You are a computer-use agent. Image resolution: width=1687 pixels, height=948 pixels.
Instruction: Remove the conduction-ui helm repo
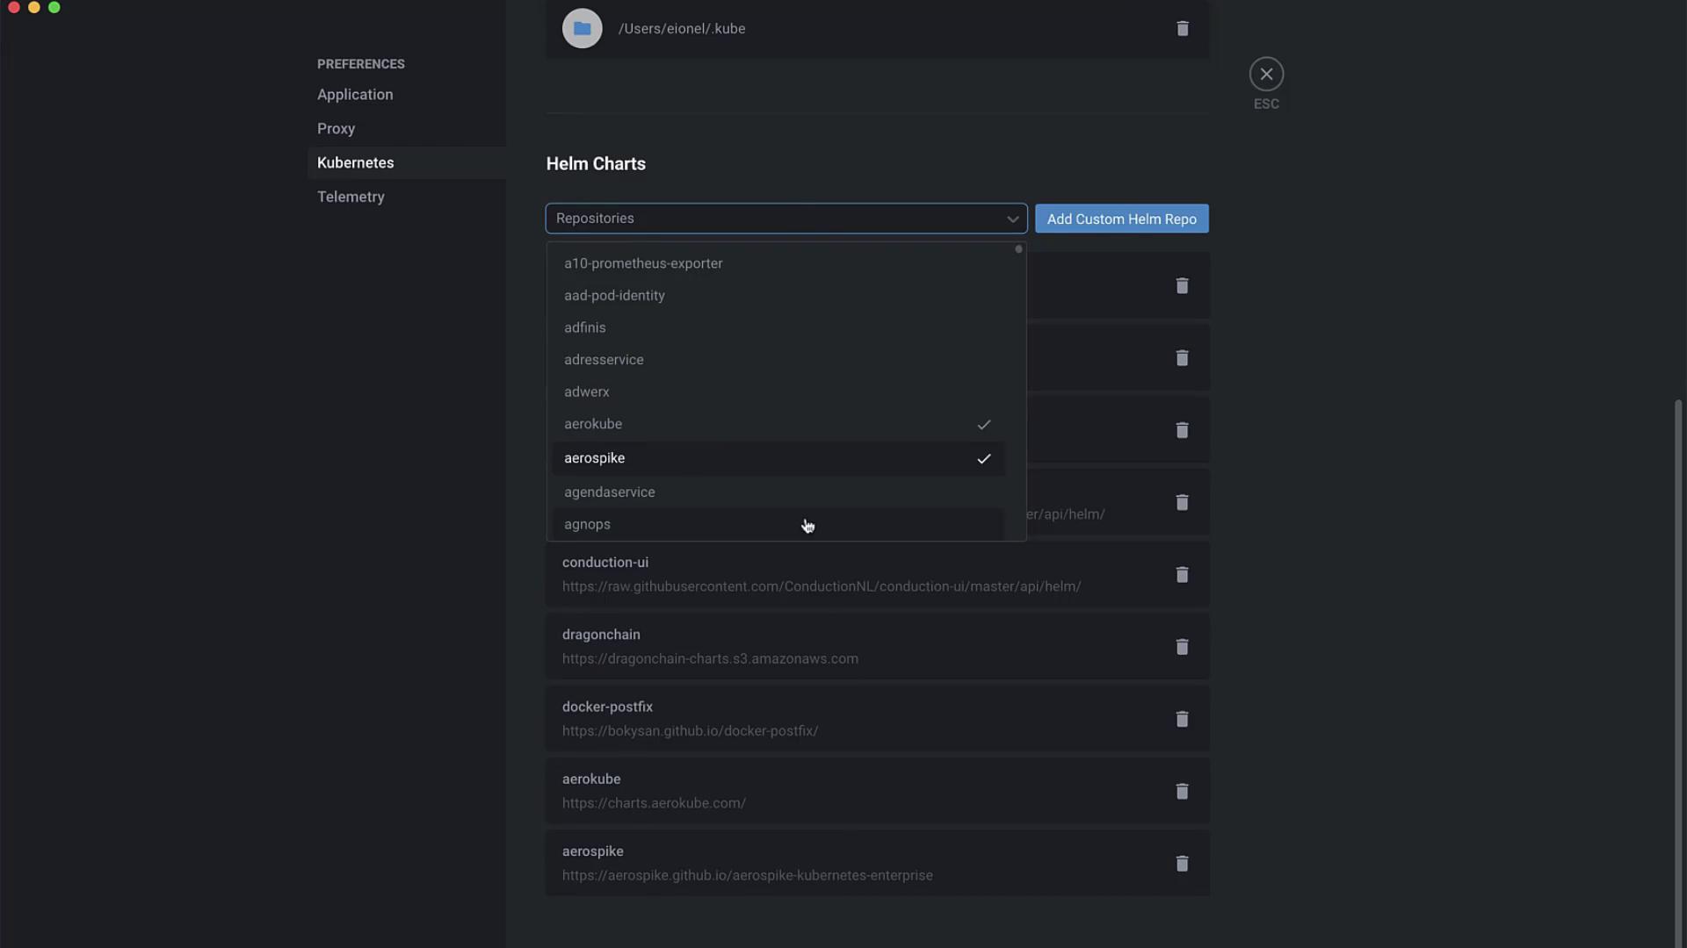(1182, 575)
